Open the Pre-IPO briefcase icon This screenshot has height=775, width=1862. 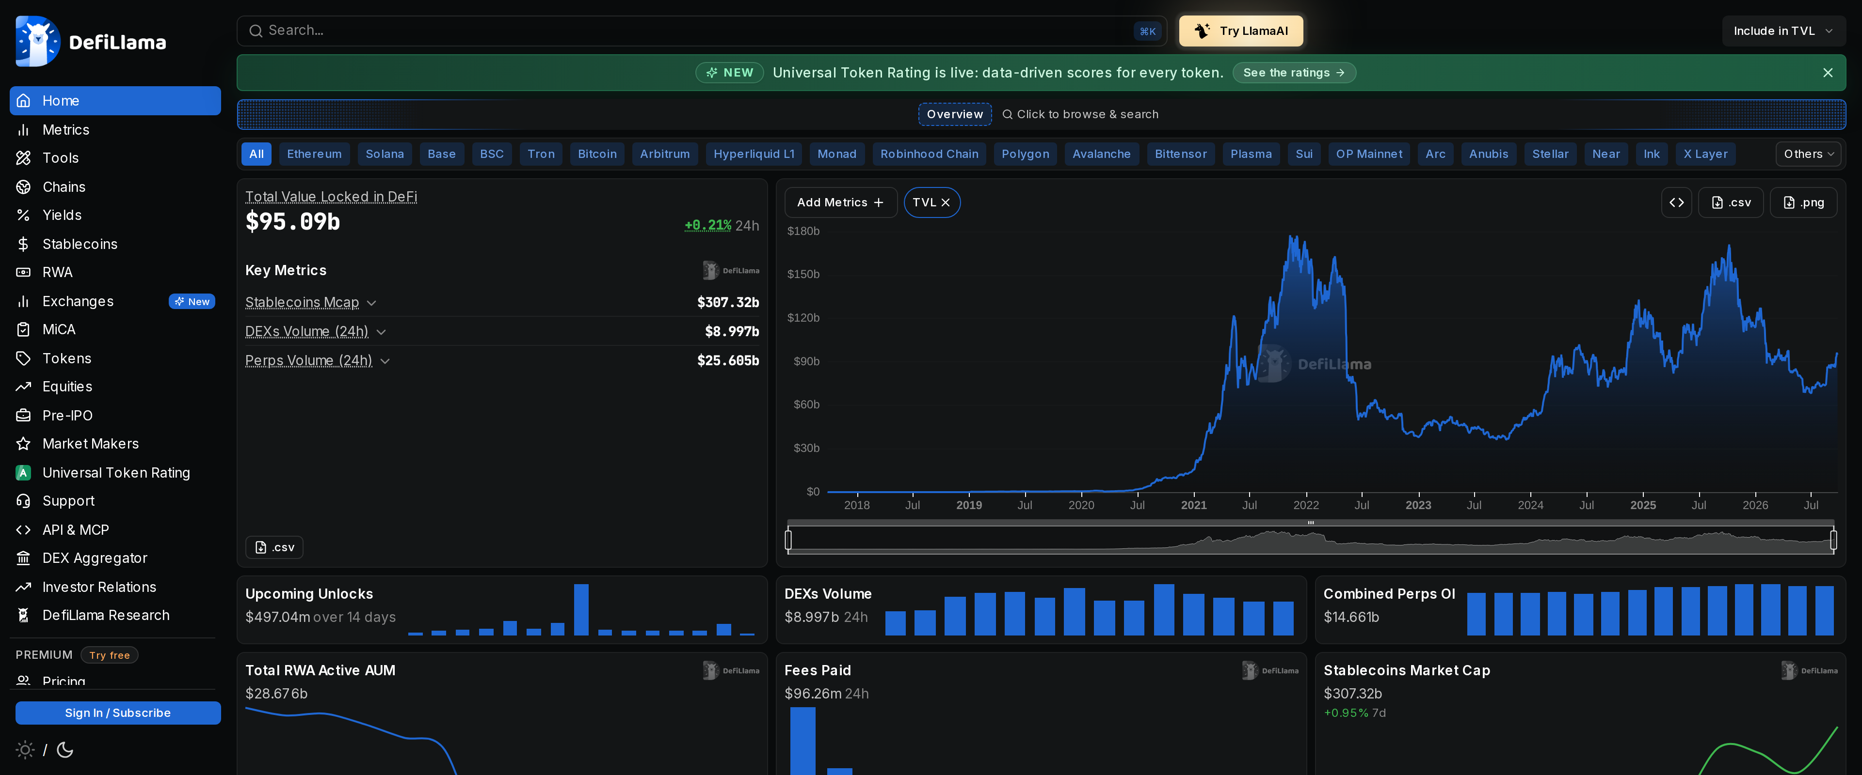point(23,415)
